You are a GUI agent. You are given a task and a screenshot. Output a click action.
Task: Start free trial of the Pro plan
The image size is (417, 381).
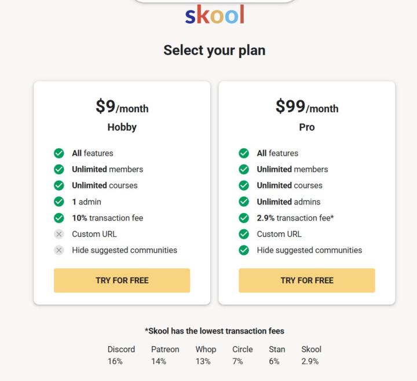(306, 280)
